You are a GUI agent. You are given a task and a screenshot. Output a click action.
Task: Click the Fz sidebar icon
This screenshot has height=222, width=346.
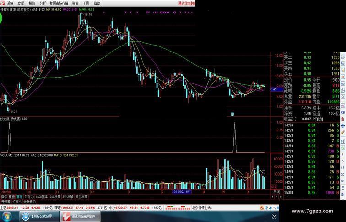[343, 83]
